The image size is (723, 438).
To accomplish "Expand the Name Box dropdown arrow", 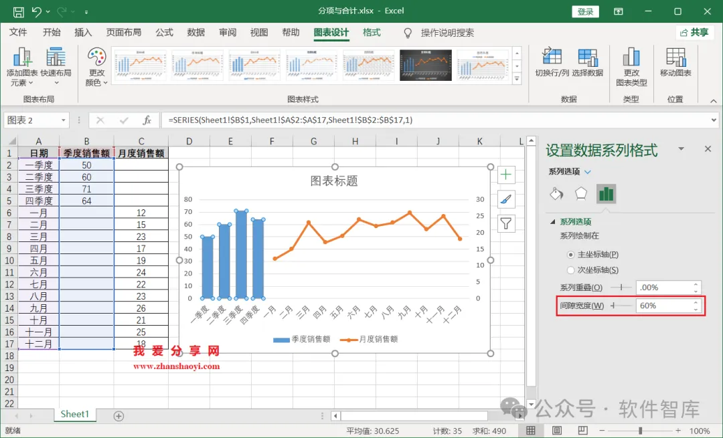I will pyautogui.click(x=63, y=120).
